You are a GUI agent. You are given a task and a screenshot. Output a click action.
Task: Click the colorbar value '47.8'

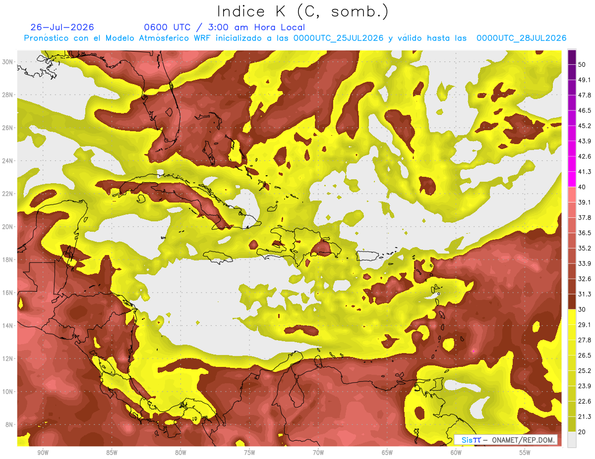coord(585,95)
